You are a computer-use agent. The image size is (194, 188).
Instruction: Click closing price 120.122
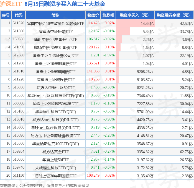pyautogui.click(x=93, y=47)
